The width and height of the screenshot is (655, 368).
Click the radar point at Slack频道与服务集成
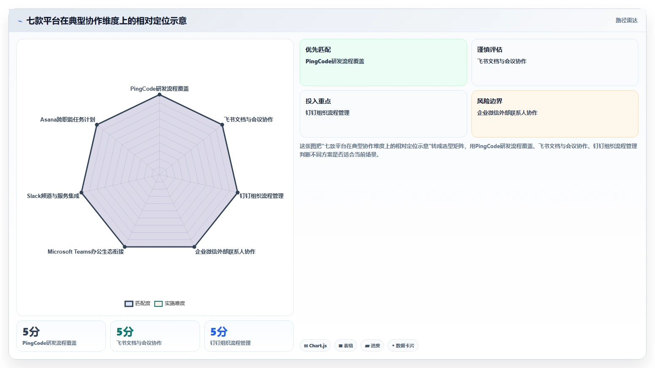81,192
